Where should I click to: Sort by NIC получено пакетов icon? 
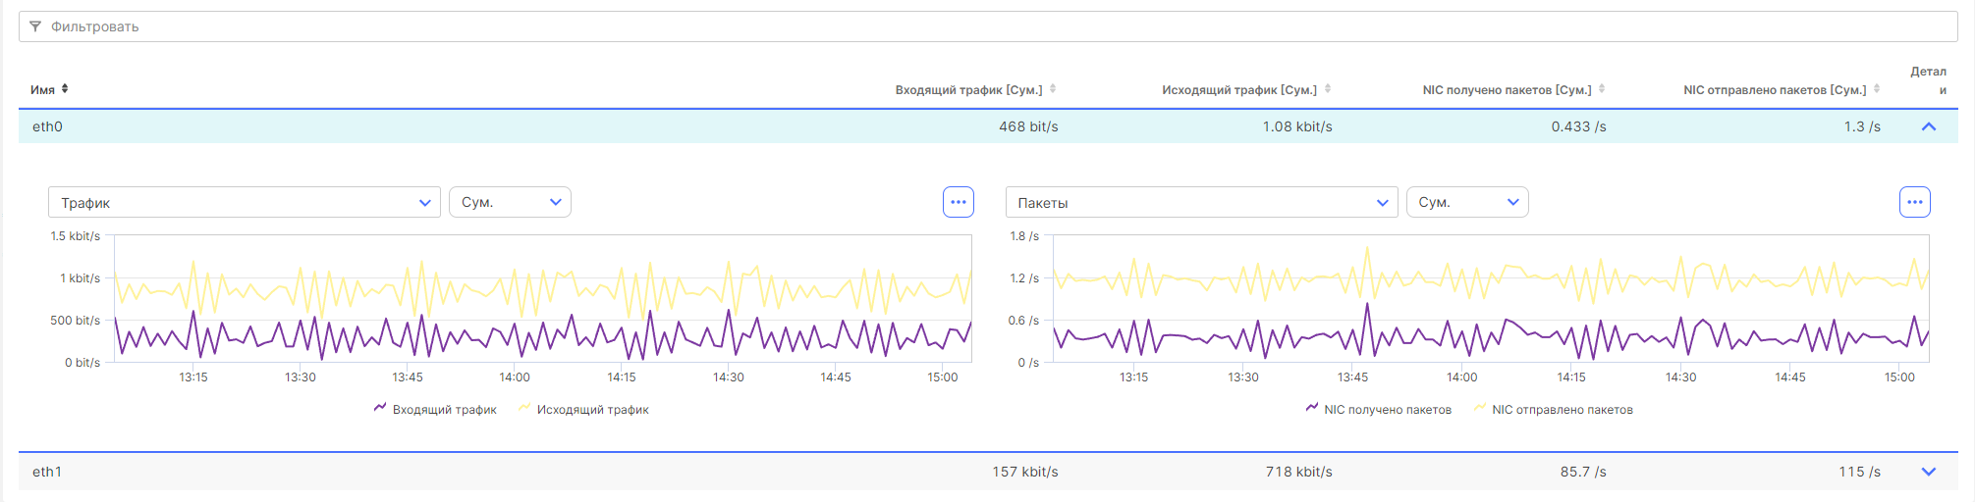pyautogui.click(x=1602, y=89)
